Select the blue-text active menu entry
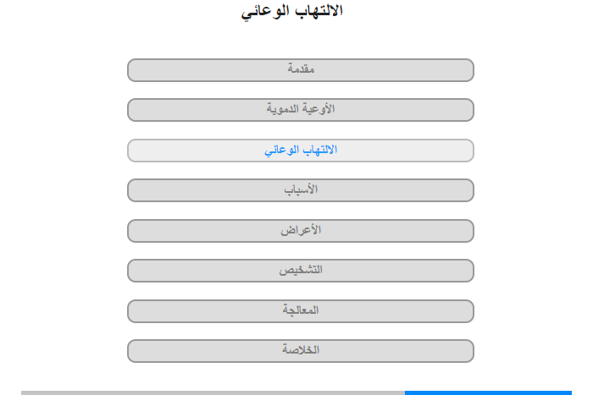 301,151
